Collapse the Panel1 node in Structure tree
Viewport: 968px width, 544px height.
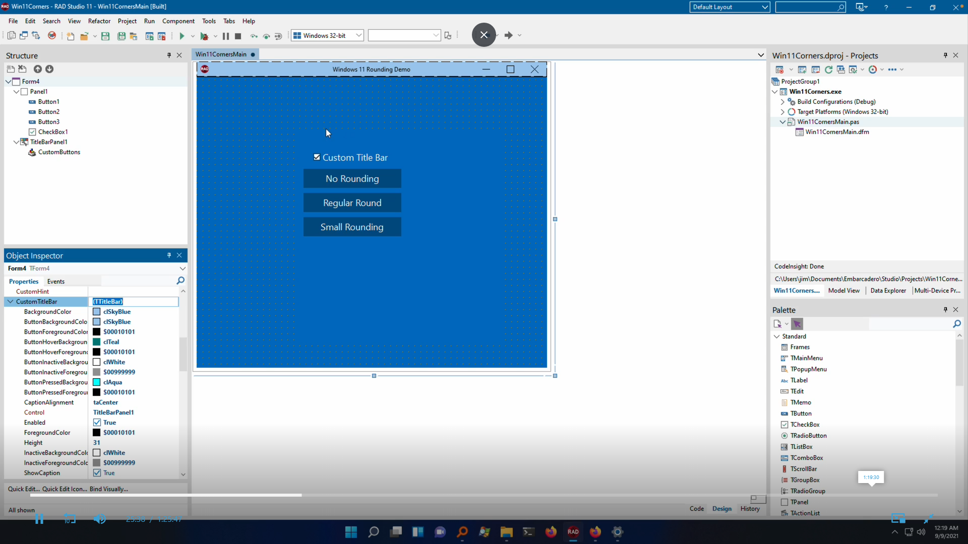pyautogui.click(x=16, y=92)
